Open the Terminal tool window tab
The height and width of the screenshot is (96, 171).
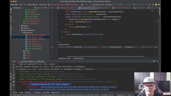click(x=56, y=93)
